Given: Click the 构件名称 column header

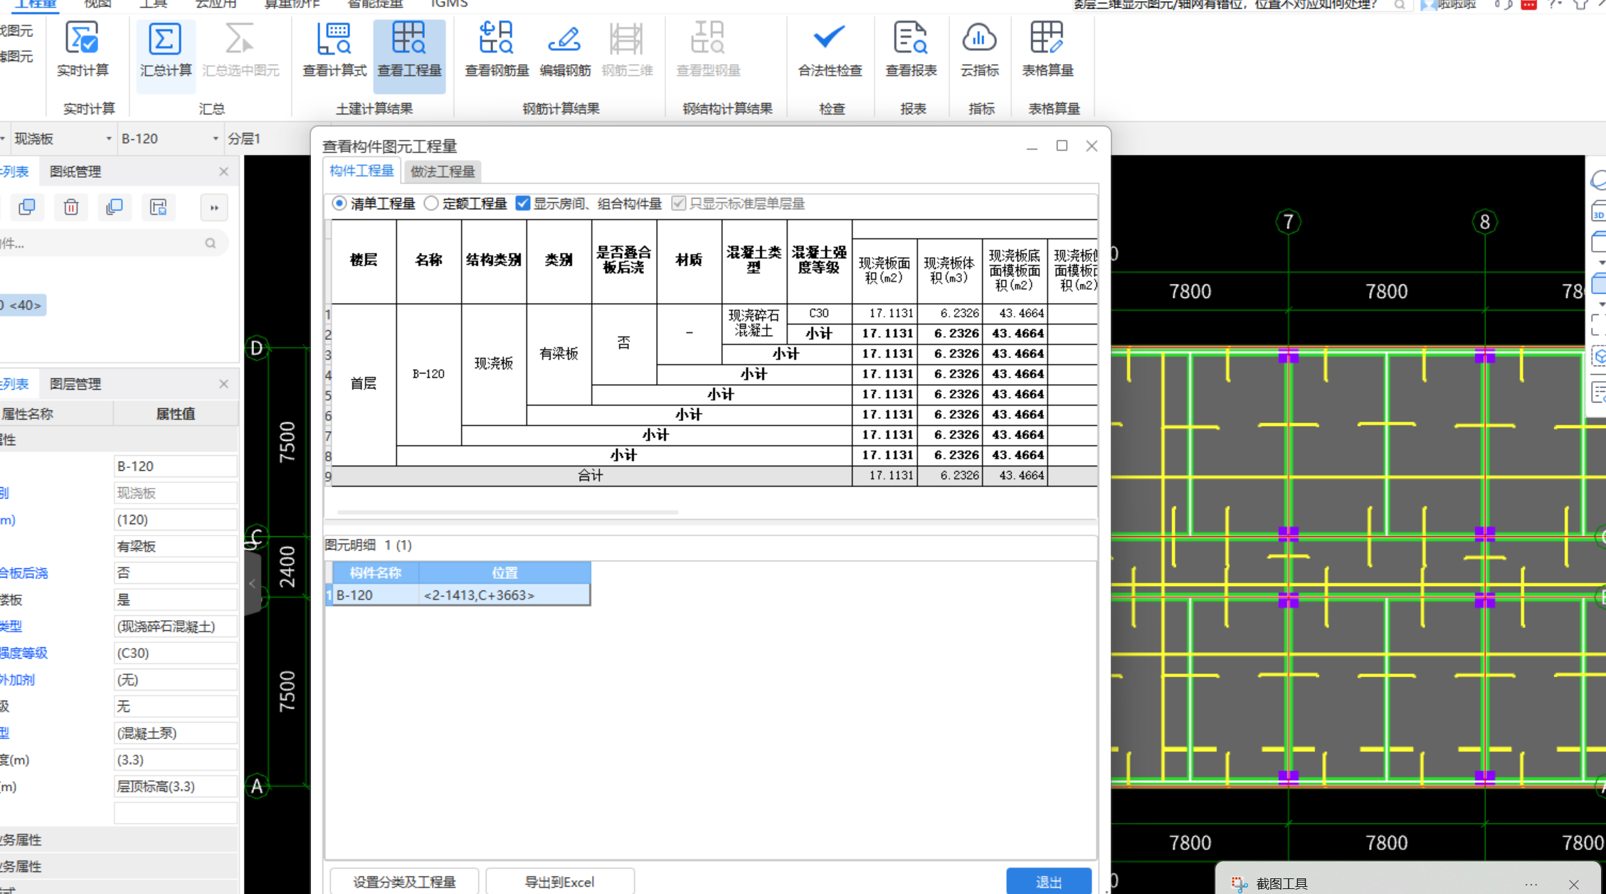Looking at the screenshot, I should click(x=376, y=573).
